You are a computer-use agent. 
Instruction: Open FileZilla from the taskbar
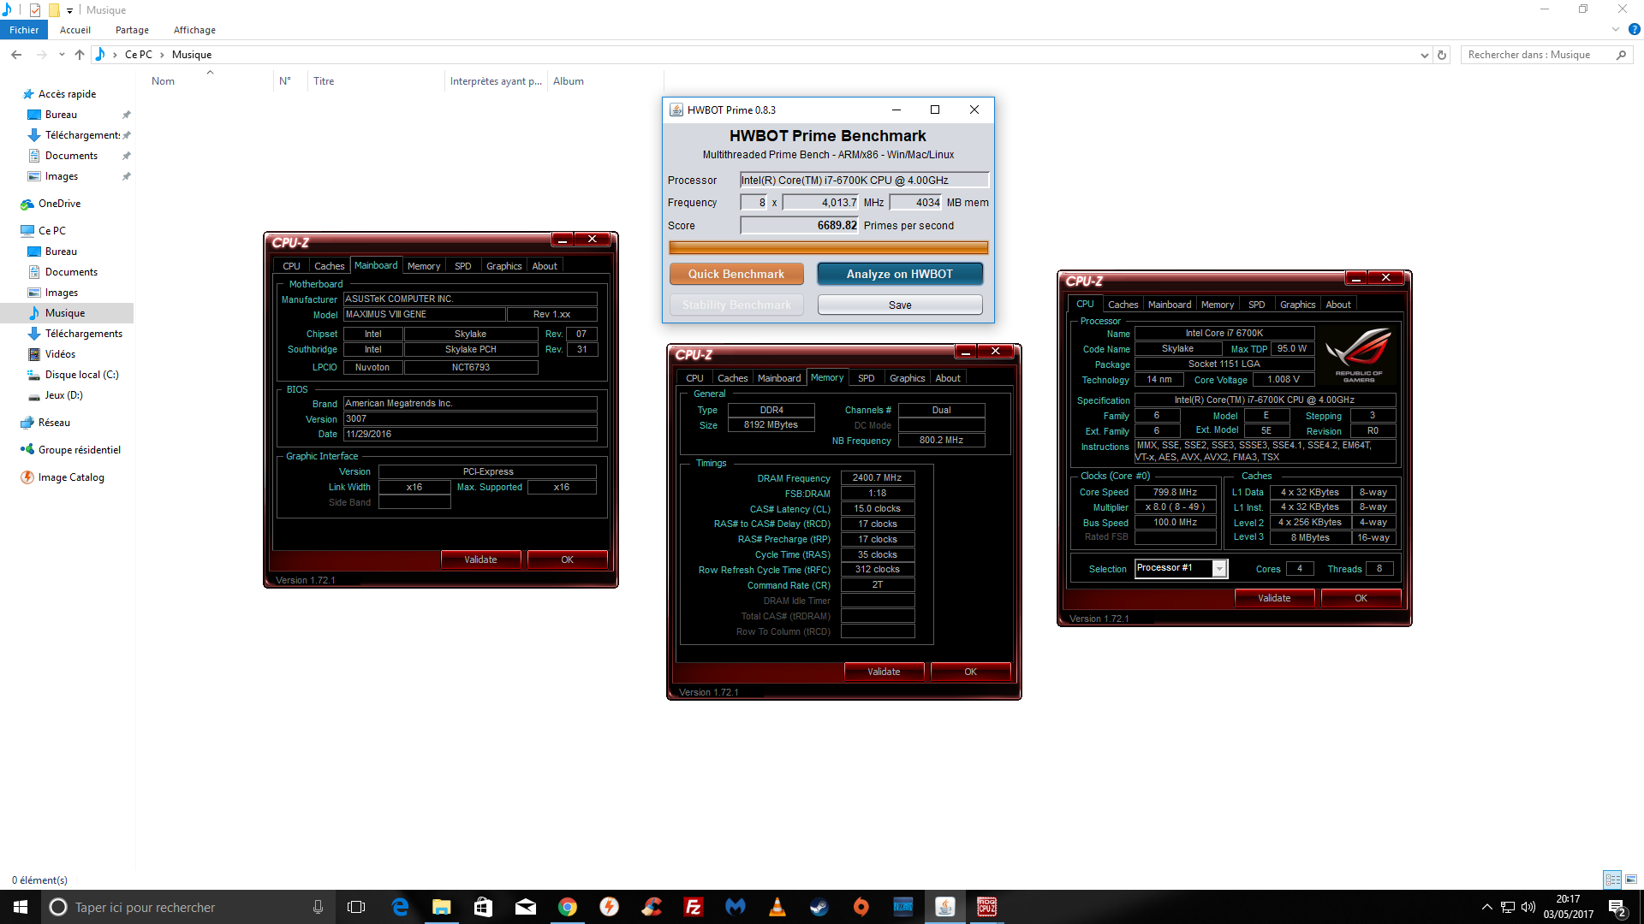693,907
